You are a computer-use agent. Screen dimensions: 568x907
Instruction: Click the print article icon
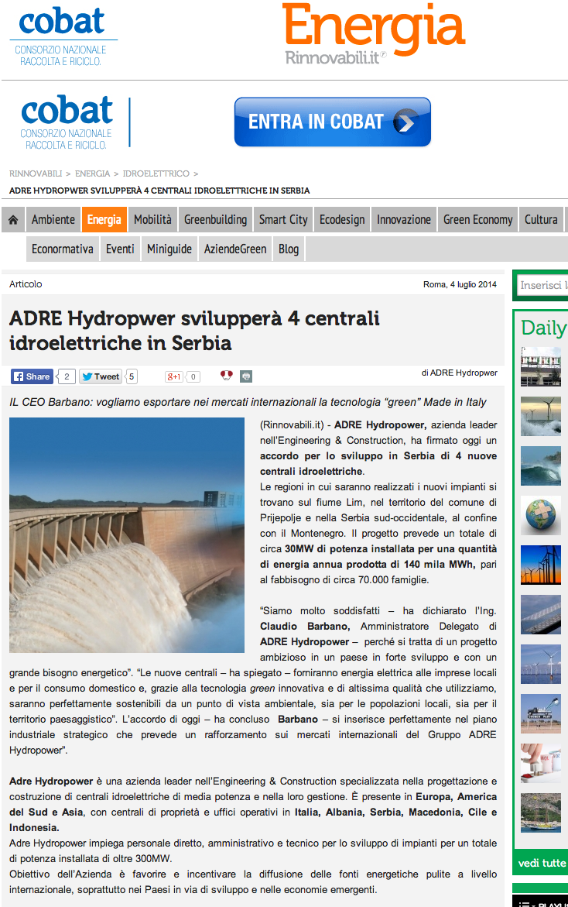point(246,376)
